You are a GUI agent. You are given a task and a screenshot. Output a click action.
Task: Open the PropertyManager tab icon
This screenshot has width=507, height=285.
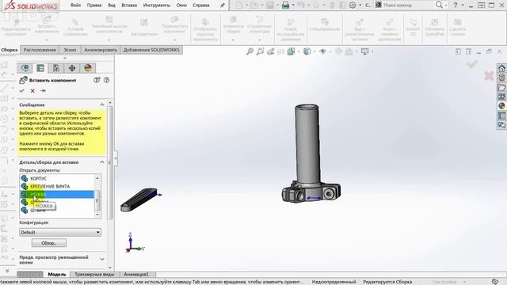tap(40, 68)
